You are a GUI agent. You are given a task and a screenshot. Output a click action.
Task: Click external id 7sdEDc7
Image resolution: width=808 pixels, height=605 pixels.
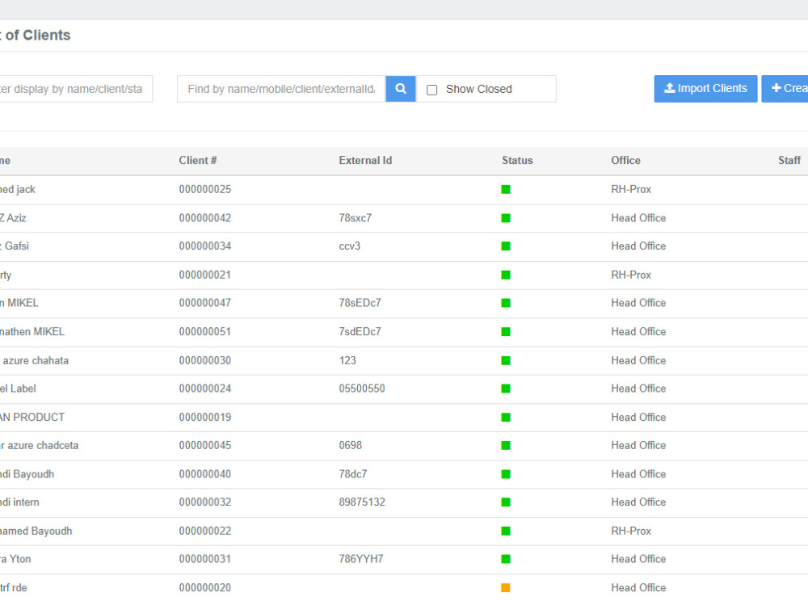click(360, 332)
